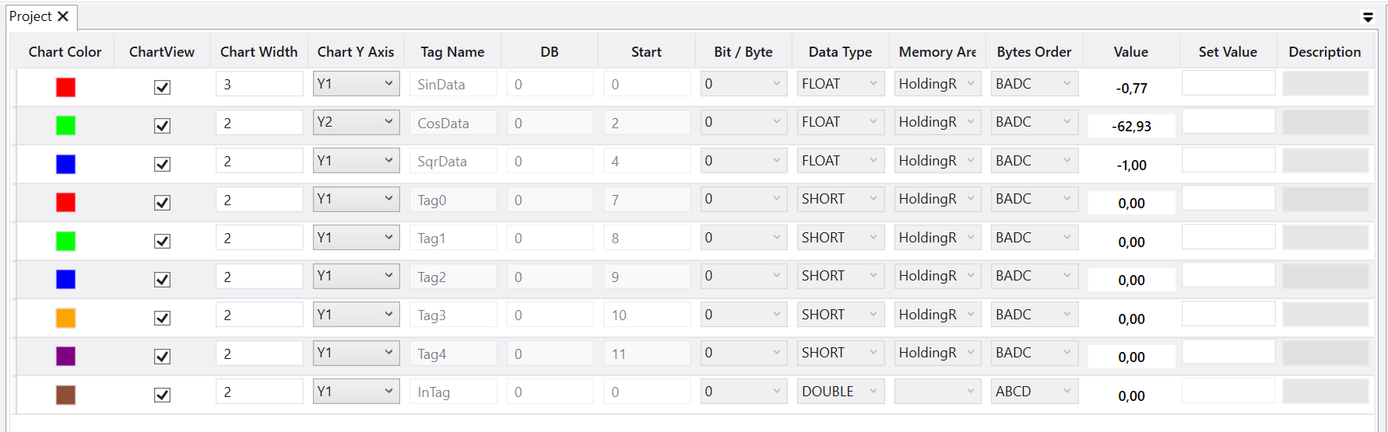Click the Chart Color column header
Viewport: 1388px width, 432px height.
click(x=65, y=52)
